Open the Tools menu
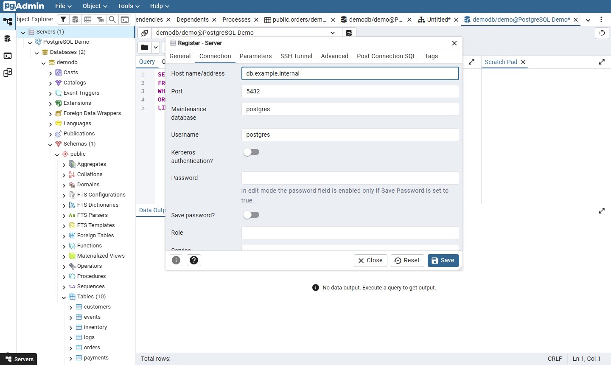The image size is (611, 365). pyautogui.click(x=129, y=6)
